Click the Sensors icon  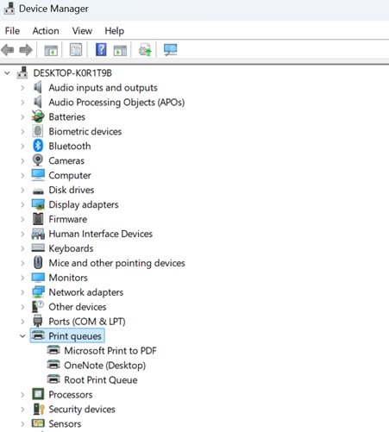pos(38,423)
